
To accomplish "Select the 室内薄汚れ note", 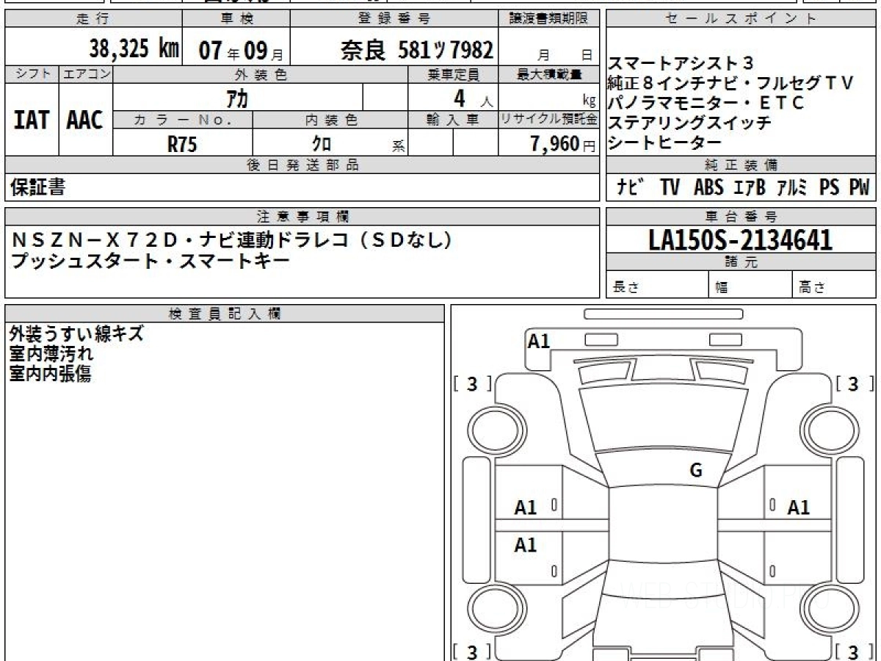I will pyautogui.click(x=51, y=353).
